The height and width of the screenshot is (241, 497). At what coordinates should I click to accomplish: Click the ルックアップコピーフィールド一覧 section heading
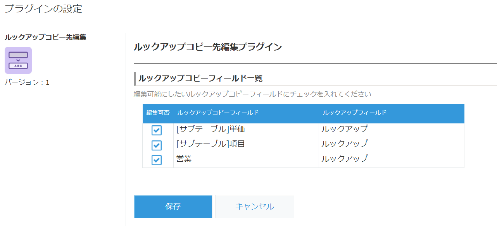[x=200, y=79]
